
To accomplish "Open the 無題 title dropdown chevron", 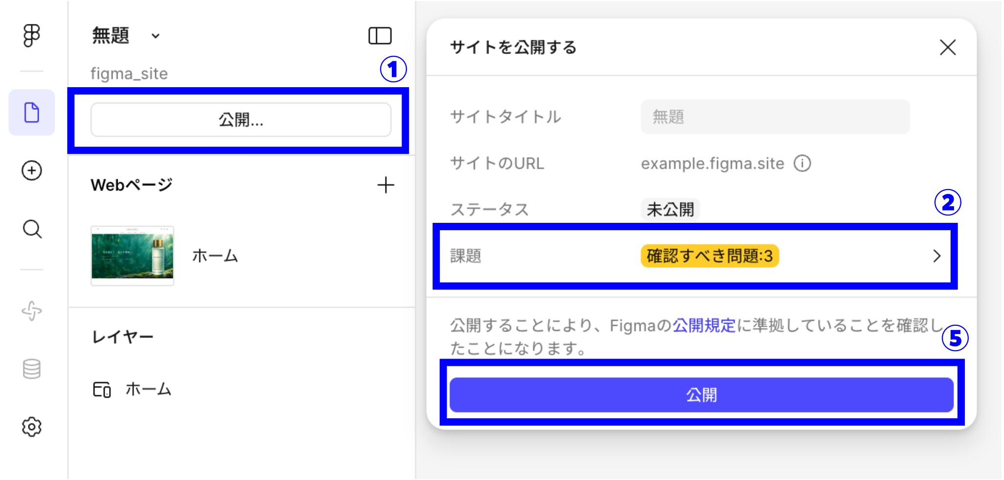I will [156, 36].
